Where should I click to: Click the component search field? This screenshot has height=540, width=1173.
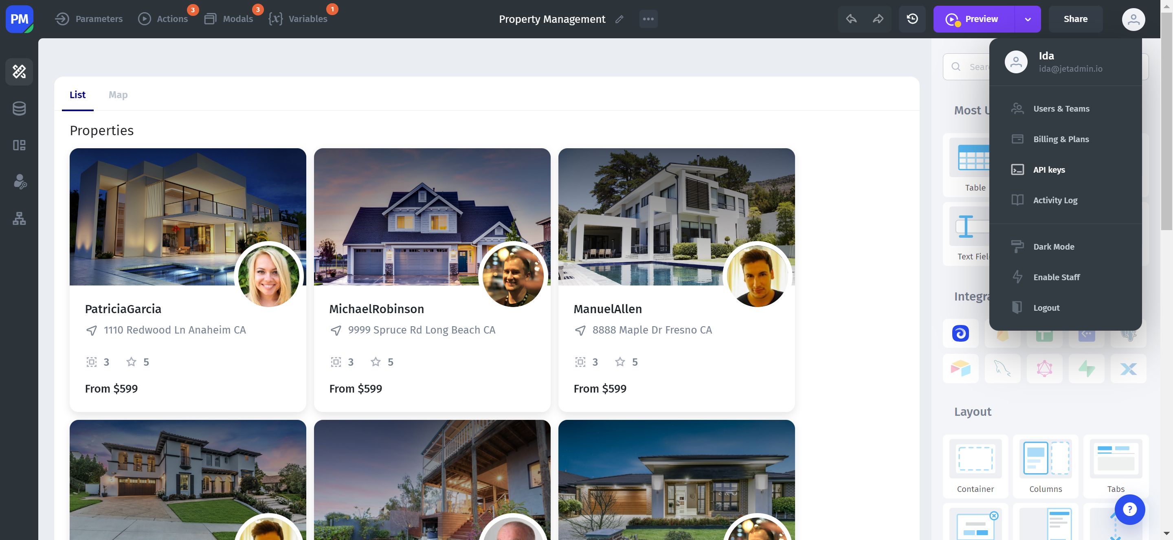coord(966,67)
